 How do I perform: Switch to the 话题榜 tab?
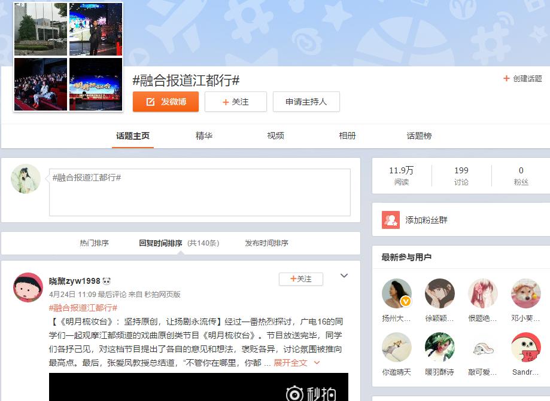coord(419,136)
